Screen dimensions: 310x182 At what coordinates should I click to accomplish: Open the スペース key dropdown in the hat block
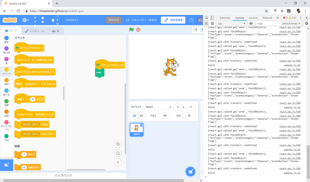click(23, 60)
